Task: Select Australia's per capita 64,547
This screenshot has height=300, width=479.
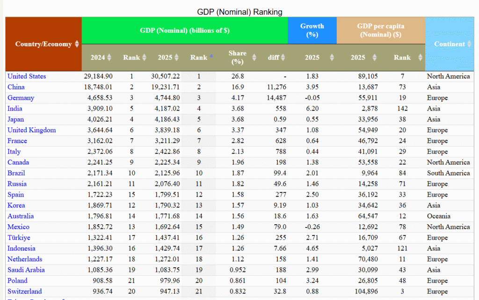Action: (368, 216)
